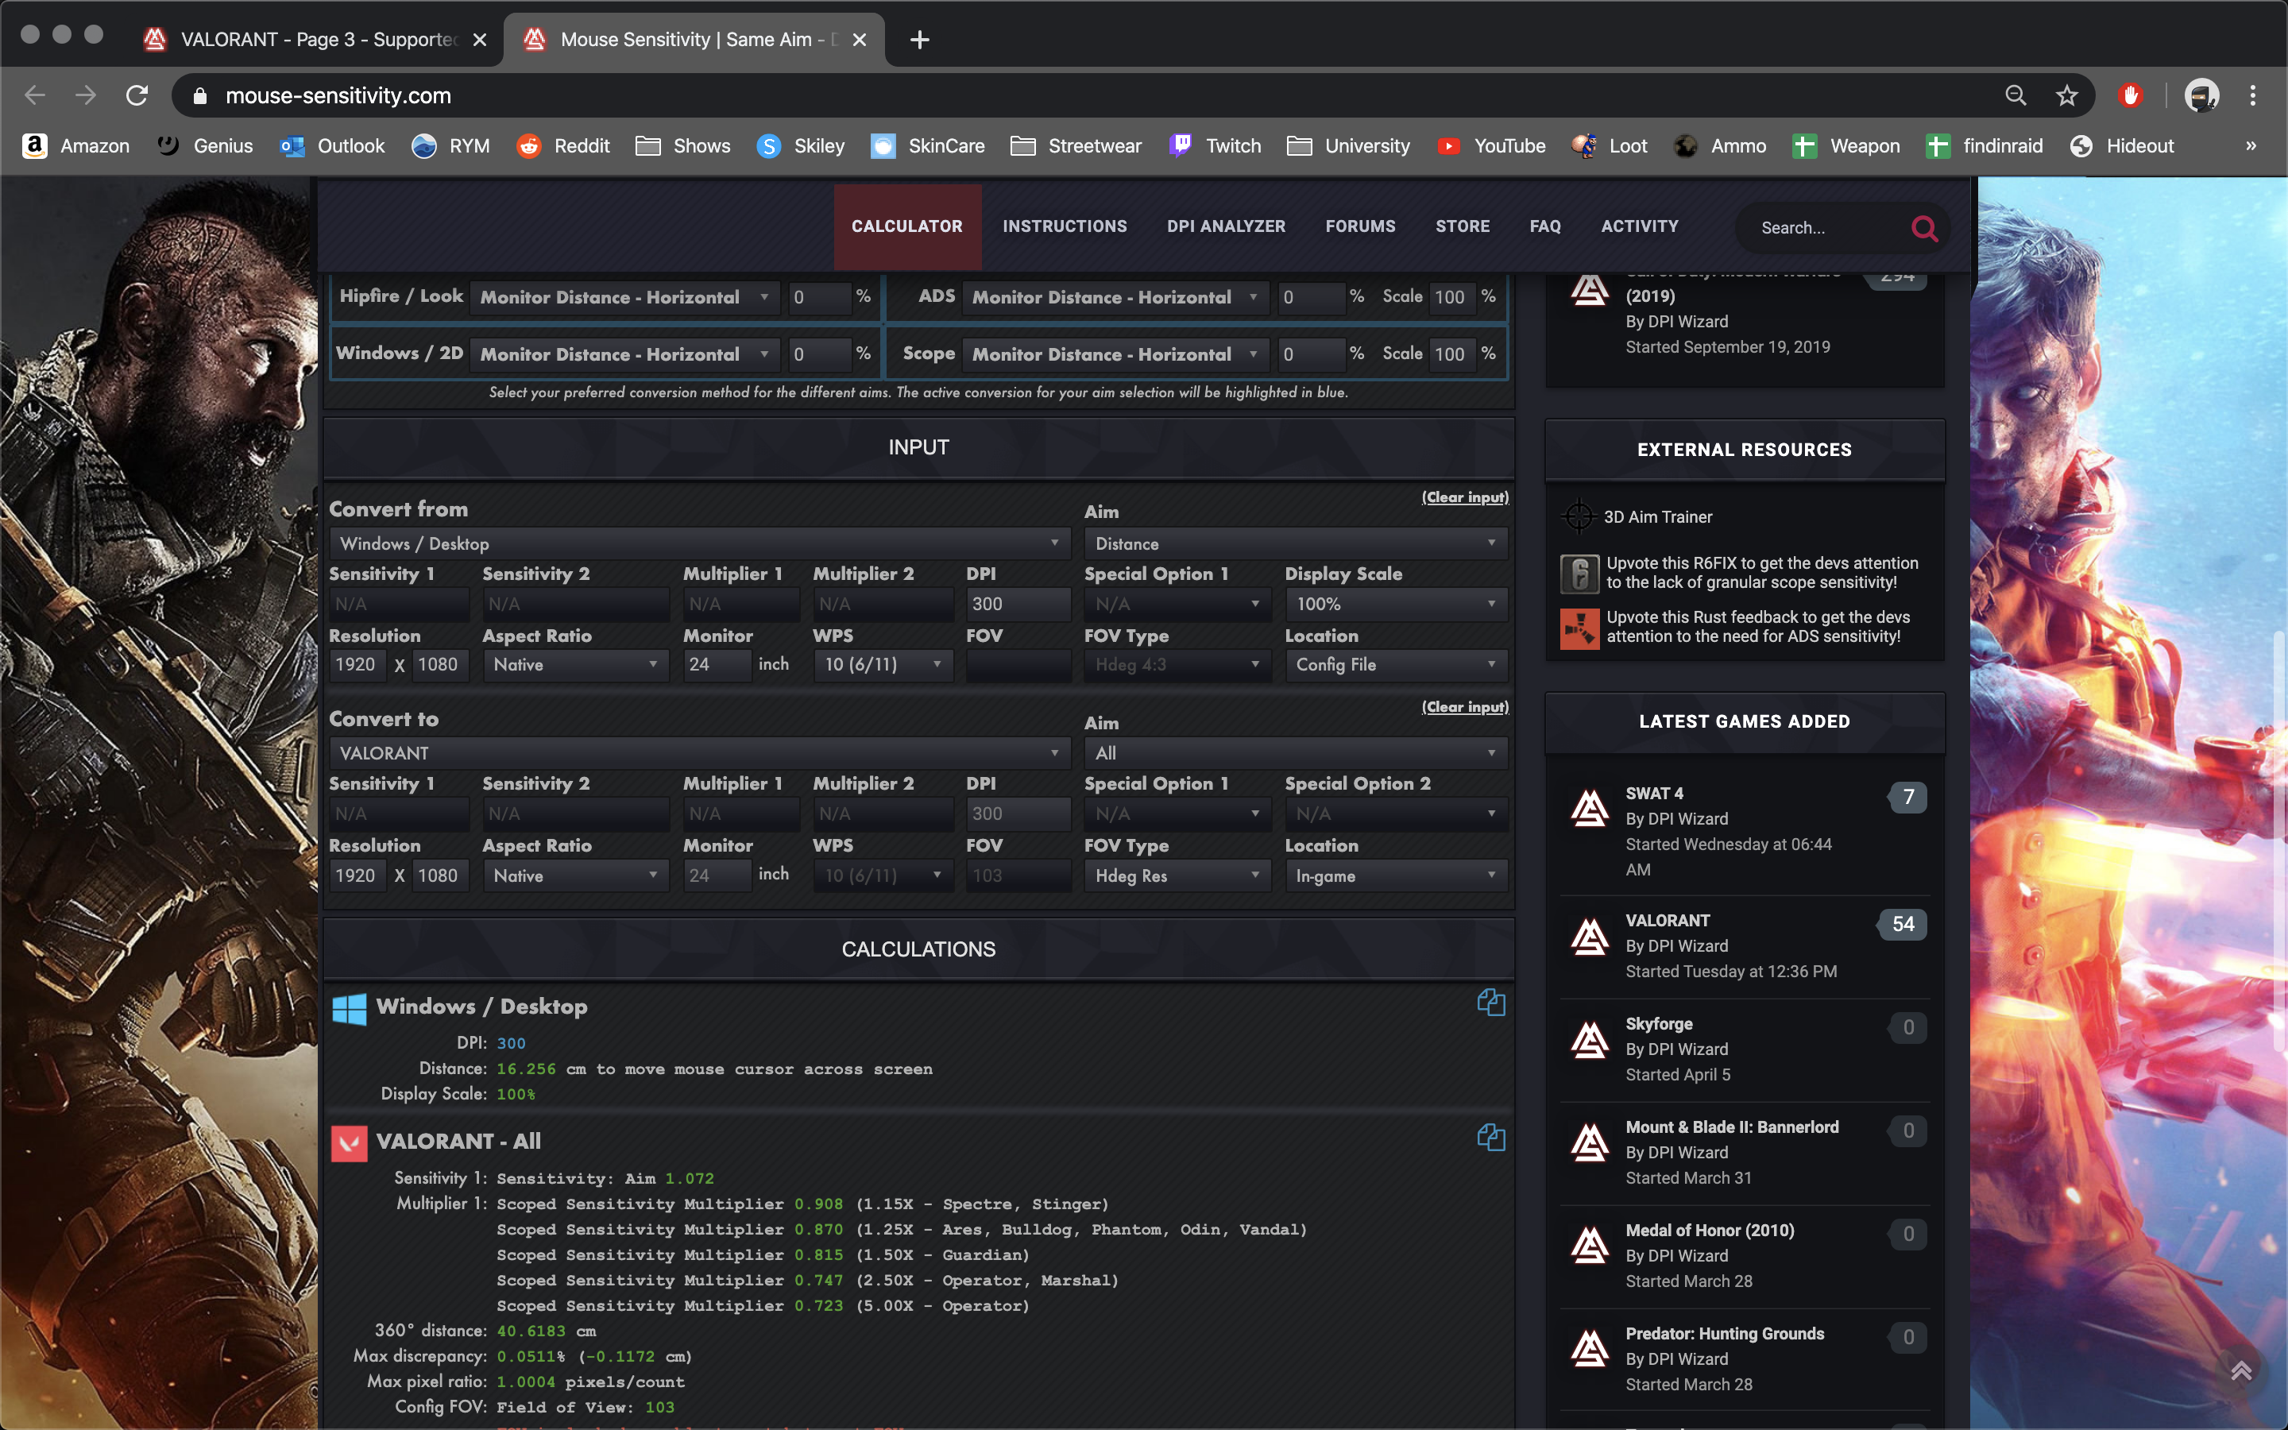
Task: Expand Scope conversion method dropdown
Action: 1115,354
